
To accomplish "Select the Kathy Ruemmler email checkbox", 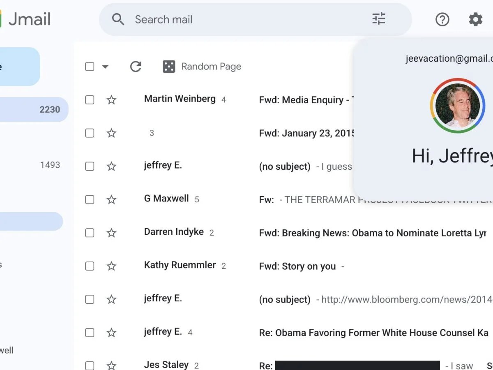I will tap(90, 266).
